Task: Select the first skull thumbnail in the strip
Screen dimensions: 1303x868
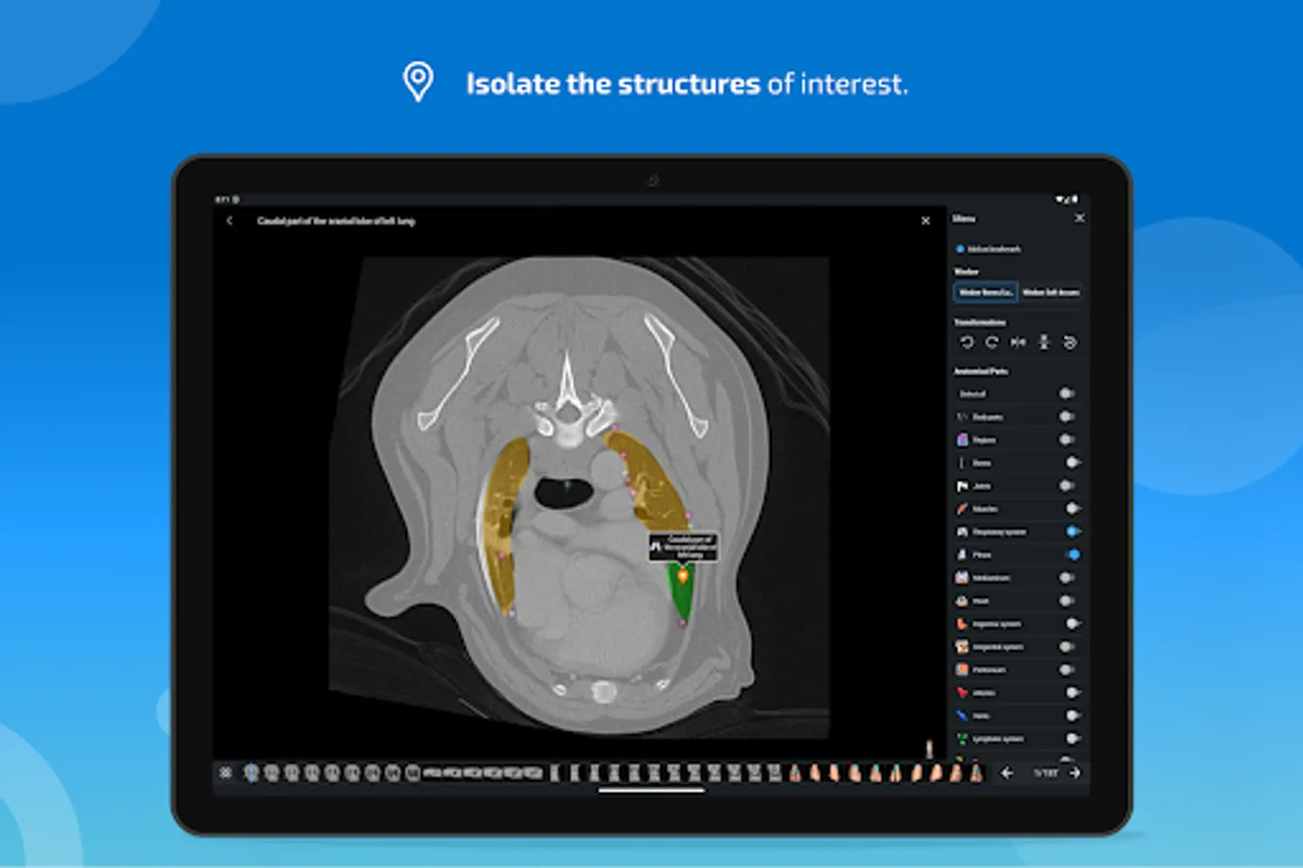Action: [x=252, y=773]
